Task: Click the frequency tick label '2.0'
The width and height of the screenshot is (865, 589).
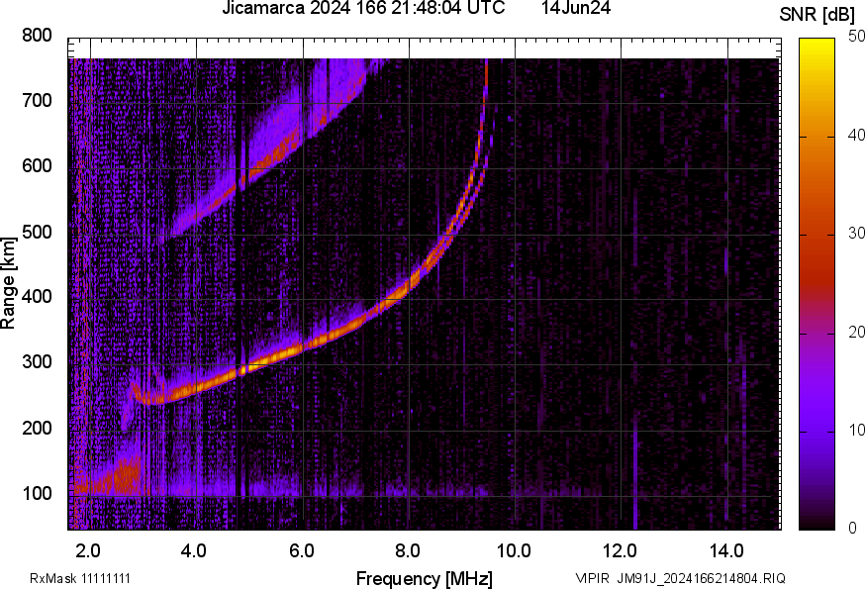Action: point(88,551)
